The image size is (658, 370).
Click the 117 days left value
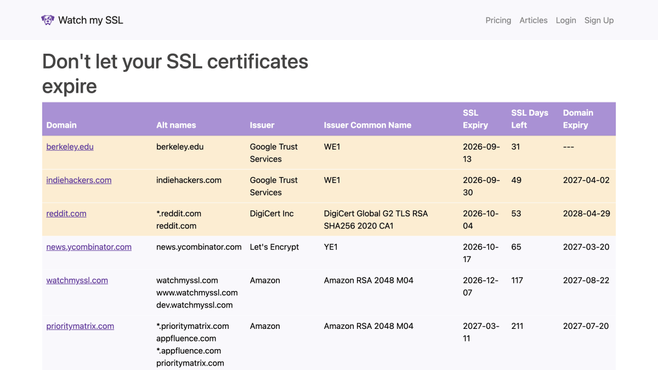coord(517,281)
